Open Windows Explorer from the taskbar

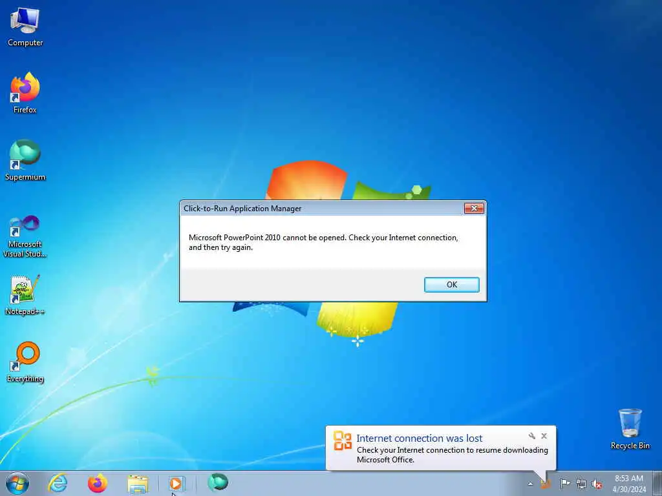(x=138, y=483)
